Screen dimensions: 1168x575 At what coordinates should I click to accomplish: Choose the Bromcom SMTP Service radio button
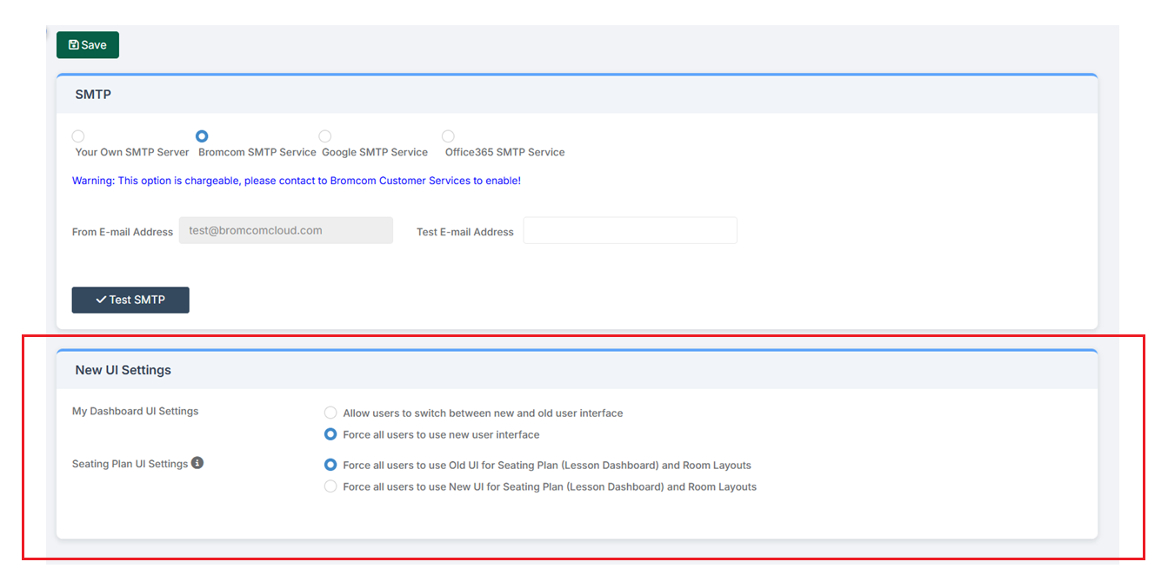click(202, 136)
